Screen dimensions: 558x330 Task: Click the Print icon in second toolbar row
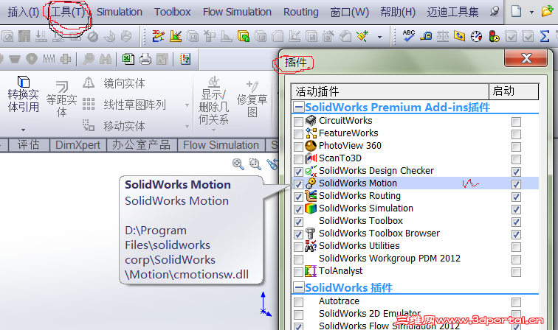tap(145, 59)
